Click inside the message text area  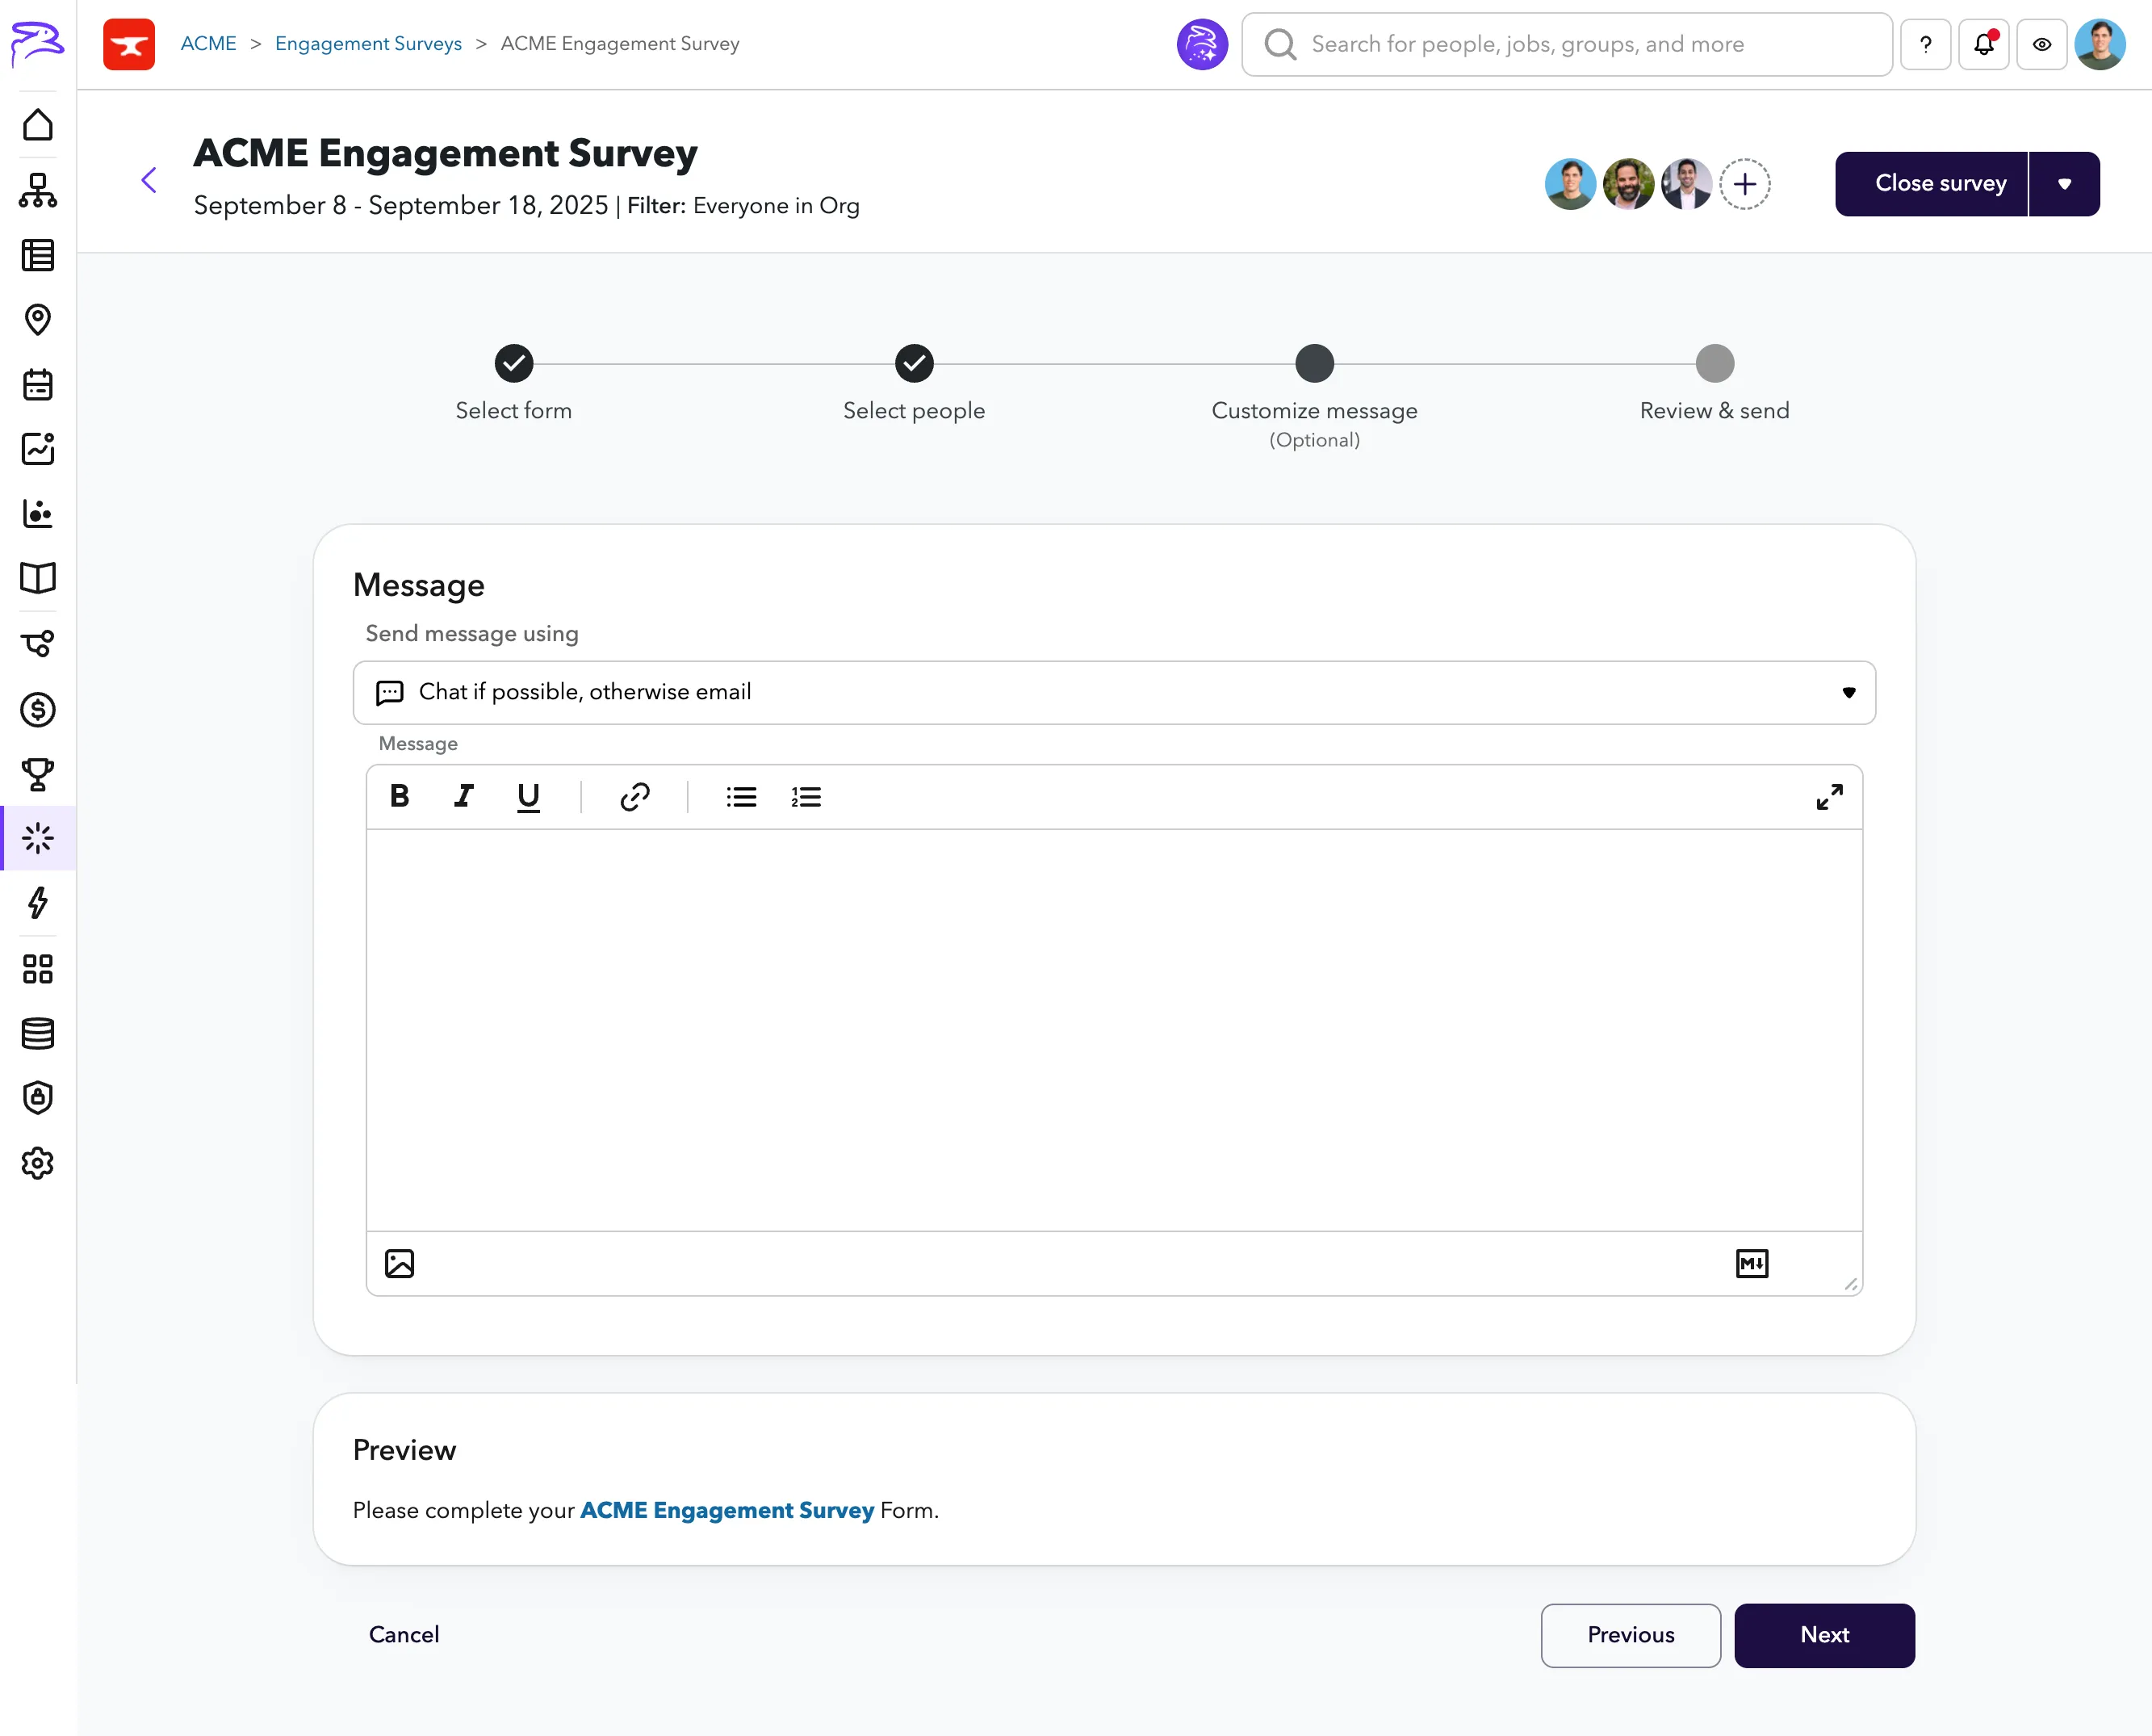(x=1113, y=1029)
